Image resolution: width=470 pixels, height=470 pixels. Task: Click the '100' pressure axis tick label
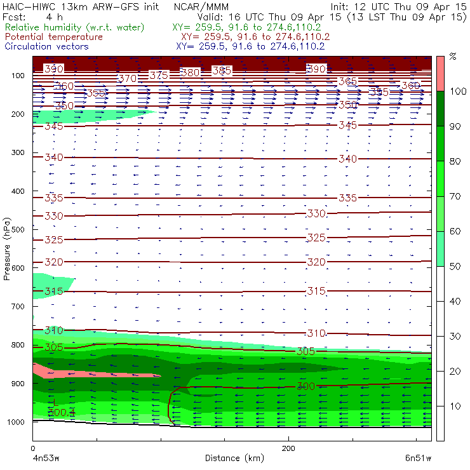(x=18, y=76)
